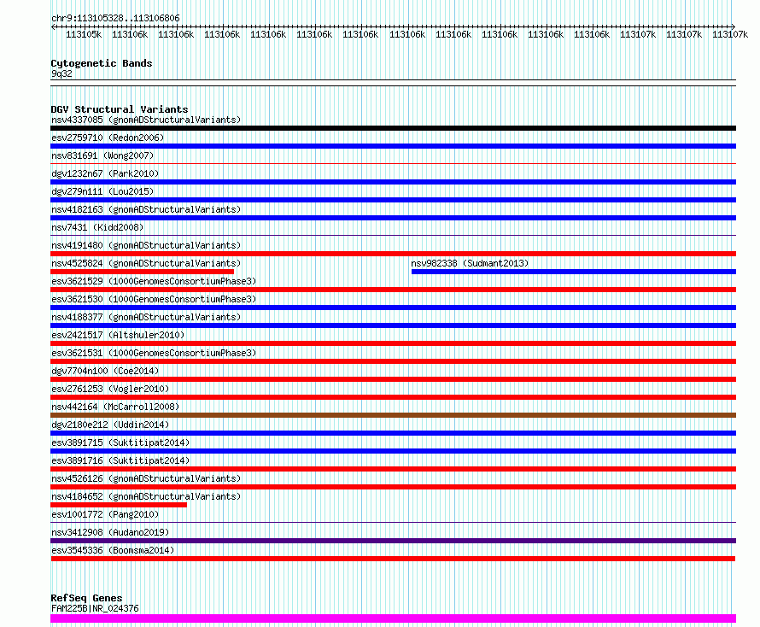Open variant nsv7431 (Kidd2008)
Viewport: 760px width, 627px height.
coord(97,227)
